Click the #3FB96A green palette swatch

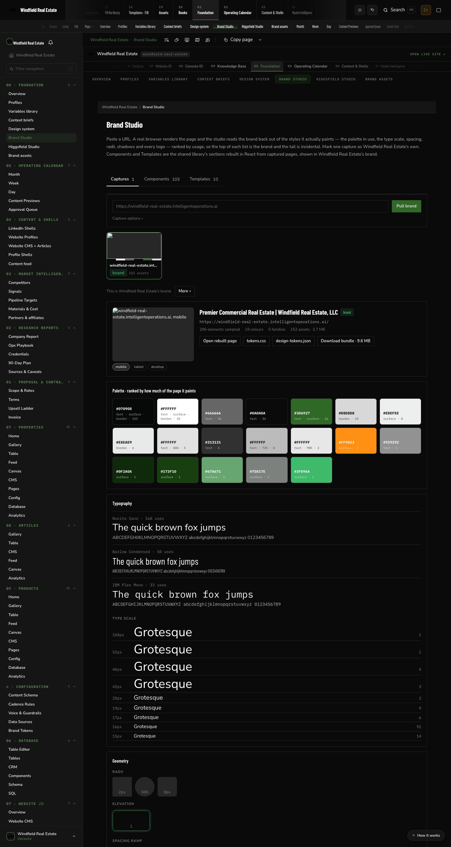pos(311,470)
